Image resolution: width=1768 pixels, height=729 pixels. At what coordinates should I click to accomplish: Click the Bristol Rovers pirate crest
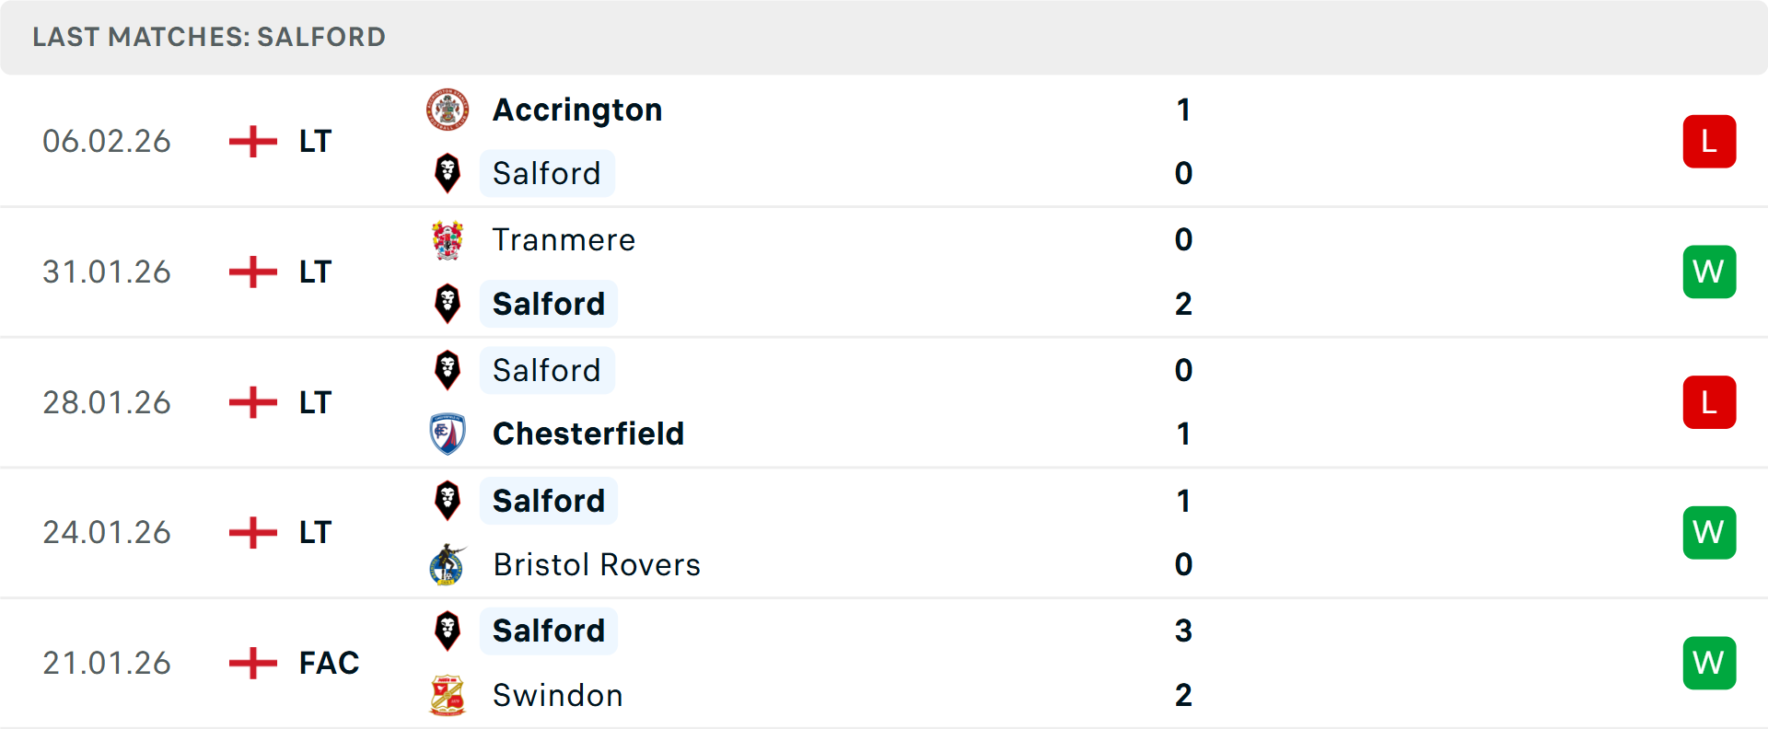coord(448,564)
